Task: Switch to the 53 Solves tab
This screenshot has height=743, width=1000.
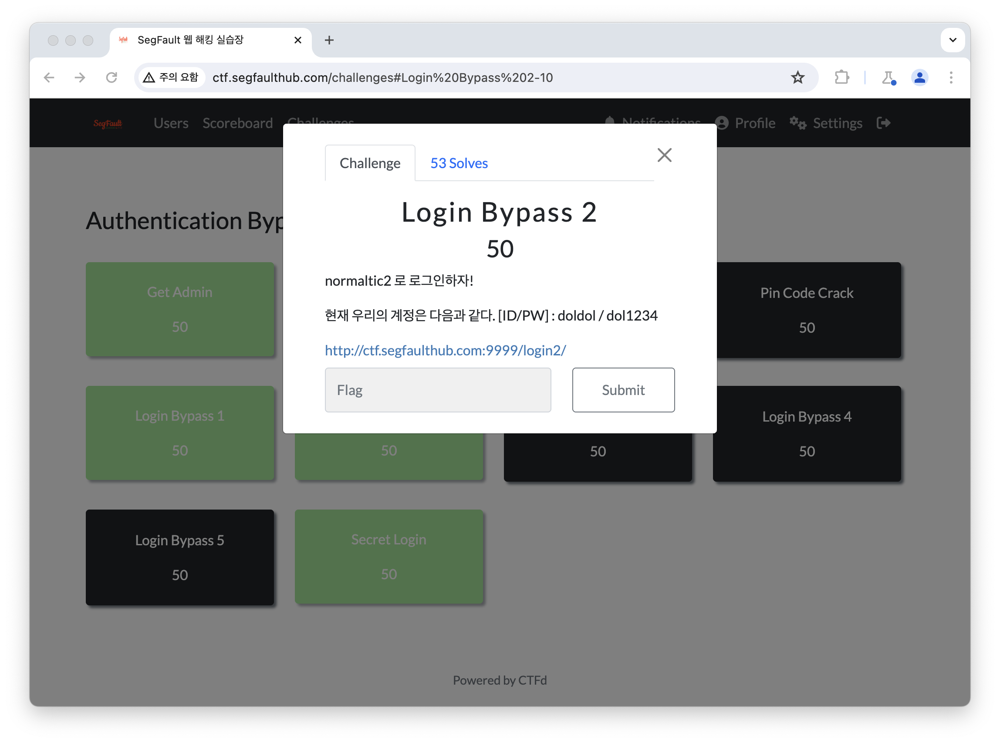Action: pos(458,163)
